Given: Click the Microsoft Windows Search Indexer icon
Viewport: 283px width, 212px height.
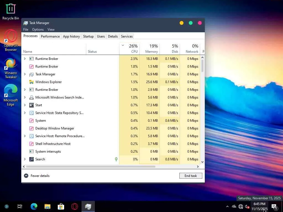Looking at the screenshot, I should pyautogui.click(x=32, y=97).
